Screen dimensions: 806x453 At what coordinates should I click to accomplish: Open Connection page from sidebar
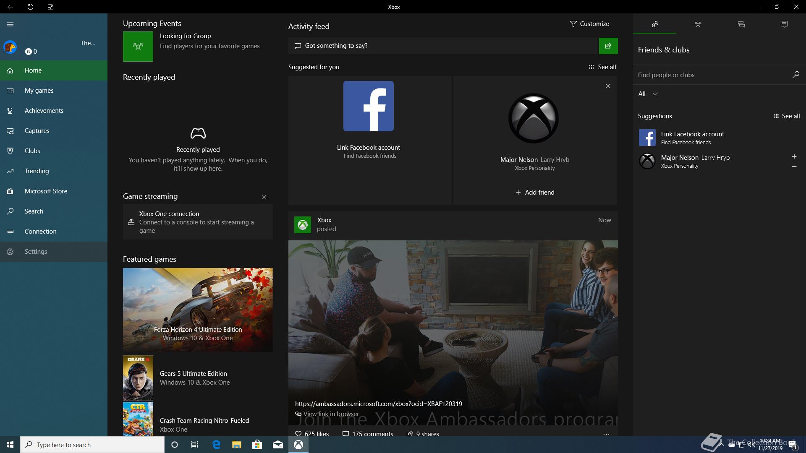coord(54,232)
